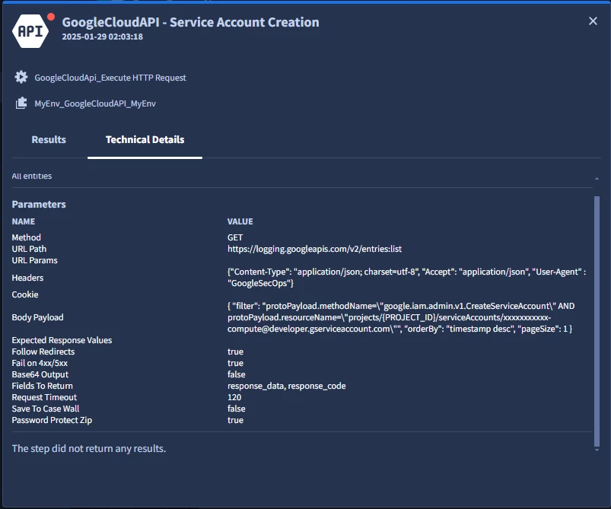Click the false value for Base64 Output

click(x=237, y=374)
